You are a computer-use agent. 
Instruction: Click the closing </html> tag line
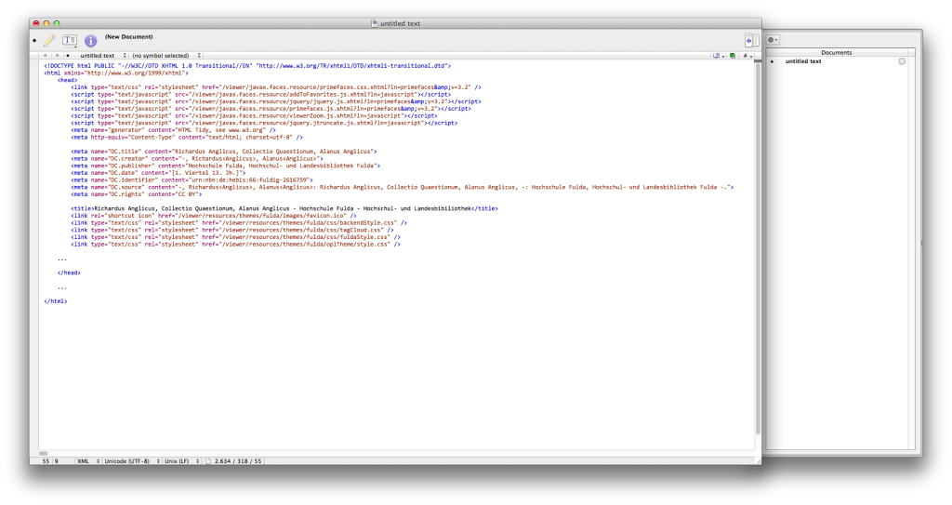pyautogui.click(x=55, y=301)
